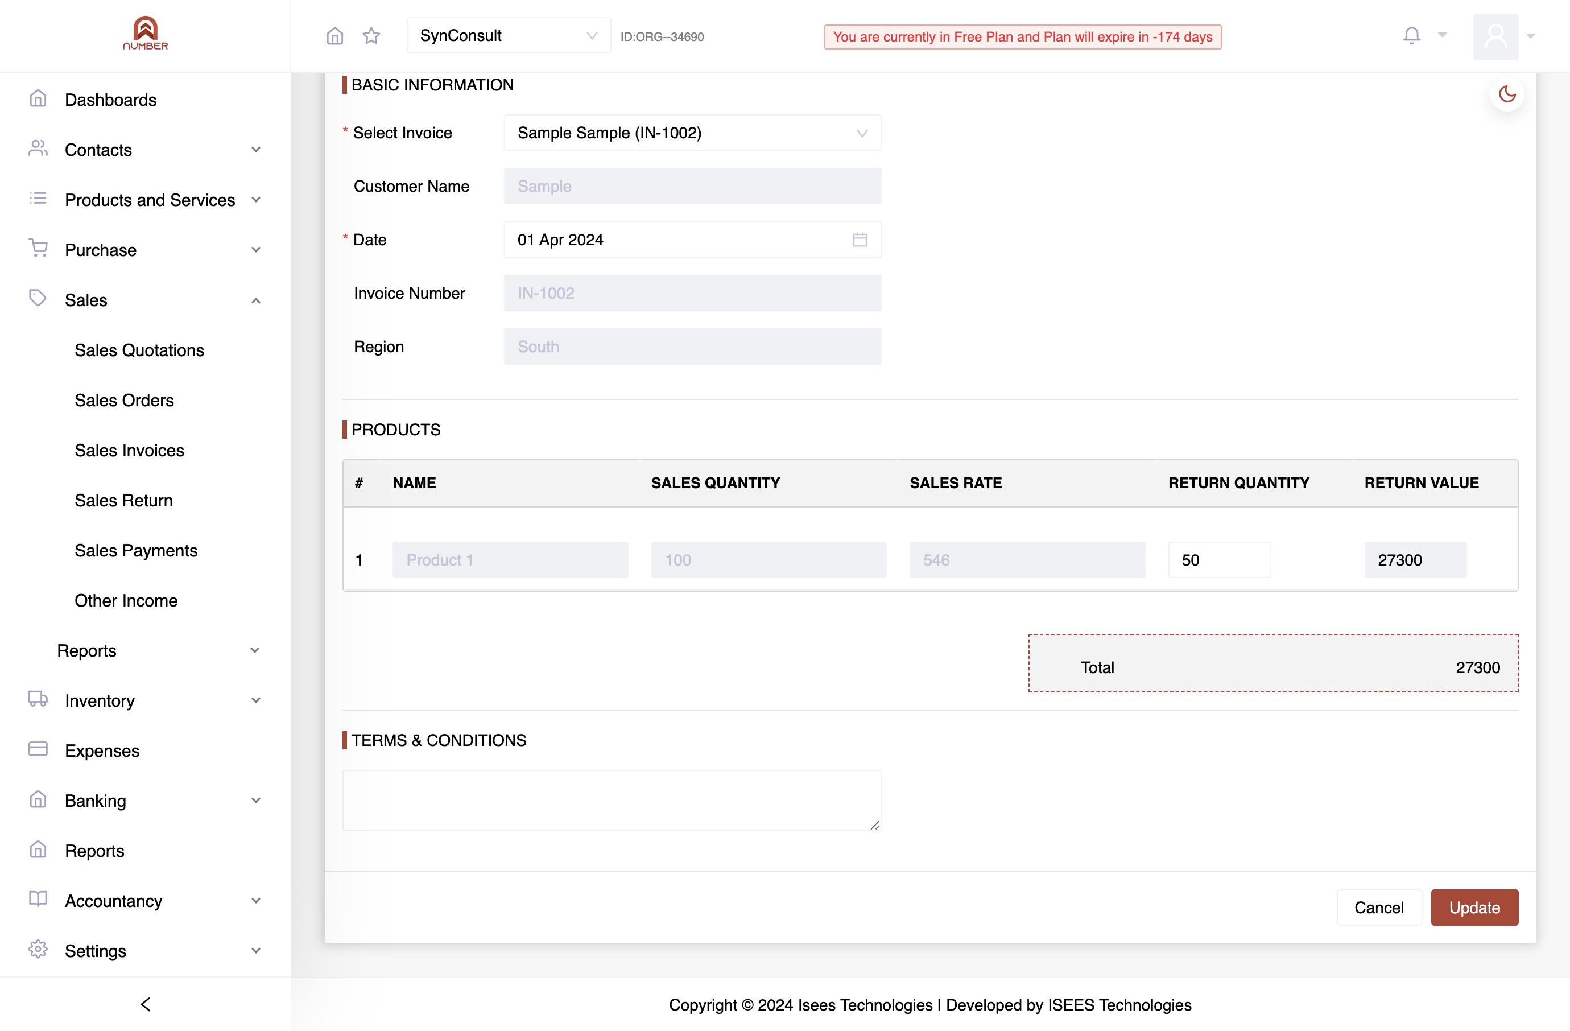Click the Product 1 name field
Image resolution: width=1570 pixels, height=1031 pixels.
coord(510,560)
